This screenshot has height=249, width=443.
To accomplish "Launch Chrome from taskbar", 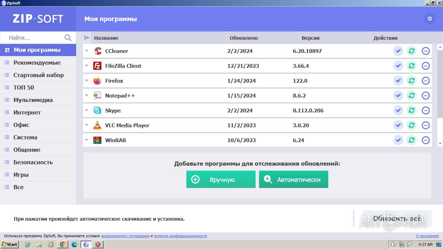I will pos(63,245).
